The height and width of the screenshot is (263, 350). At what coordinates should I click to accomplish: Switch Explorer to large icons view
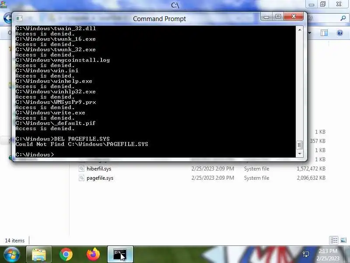343,240
